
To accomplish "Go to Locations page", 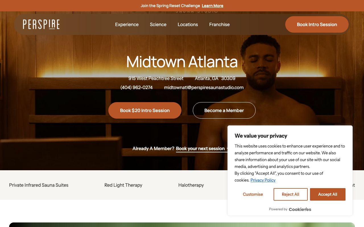I will point(188,24).
